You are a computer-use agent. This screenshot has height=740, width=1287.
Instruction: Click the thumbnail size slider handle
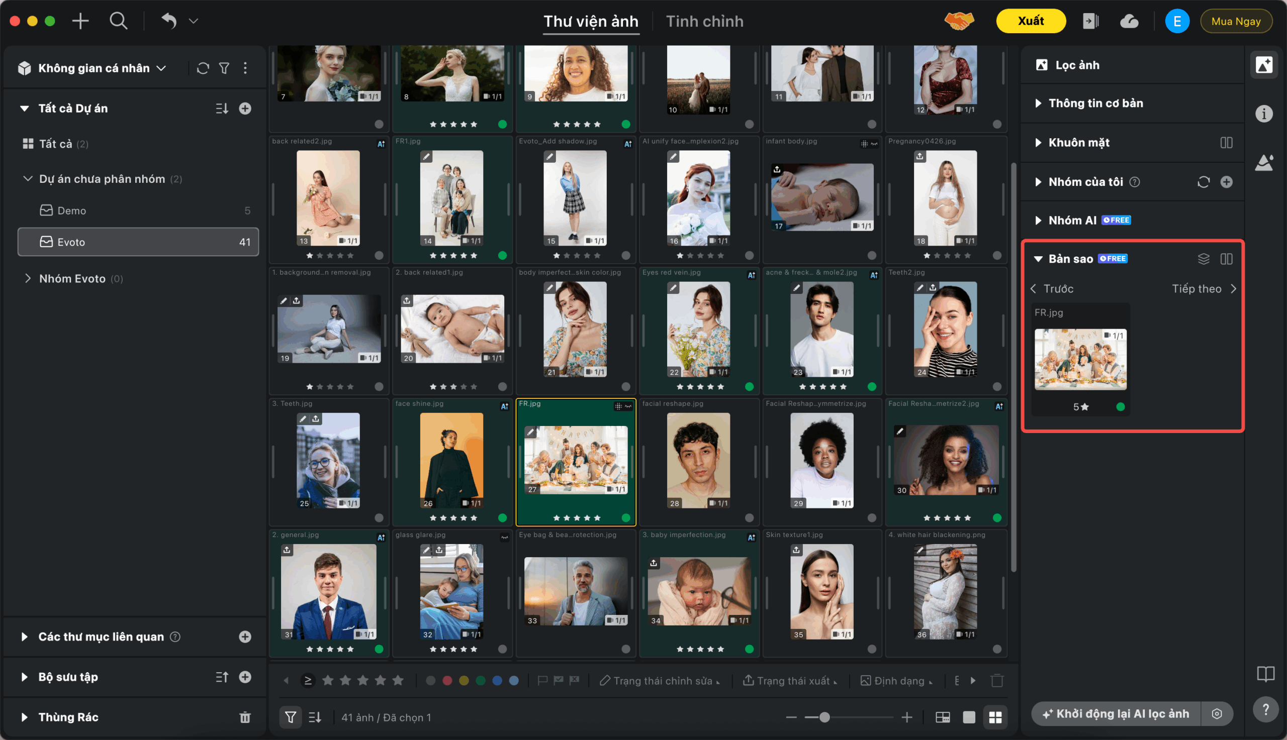824,717
